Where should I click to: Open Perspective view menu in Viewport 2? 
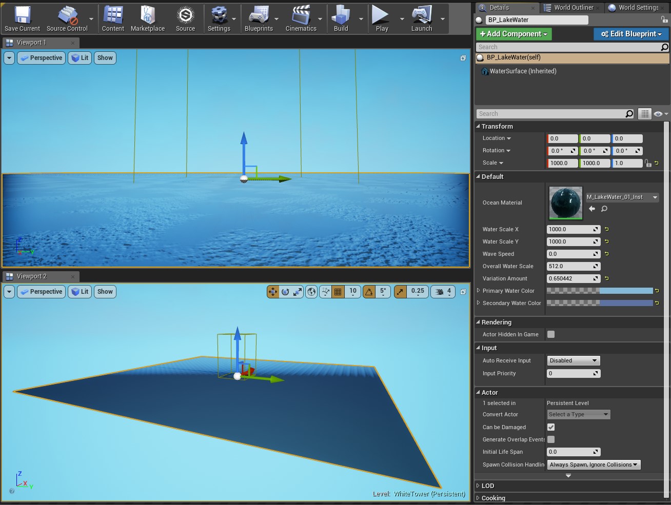pyautogui.click(x=41, y=292)
